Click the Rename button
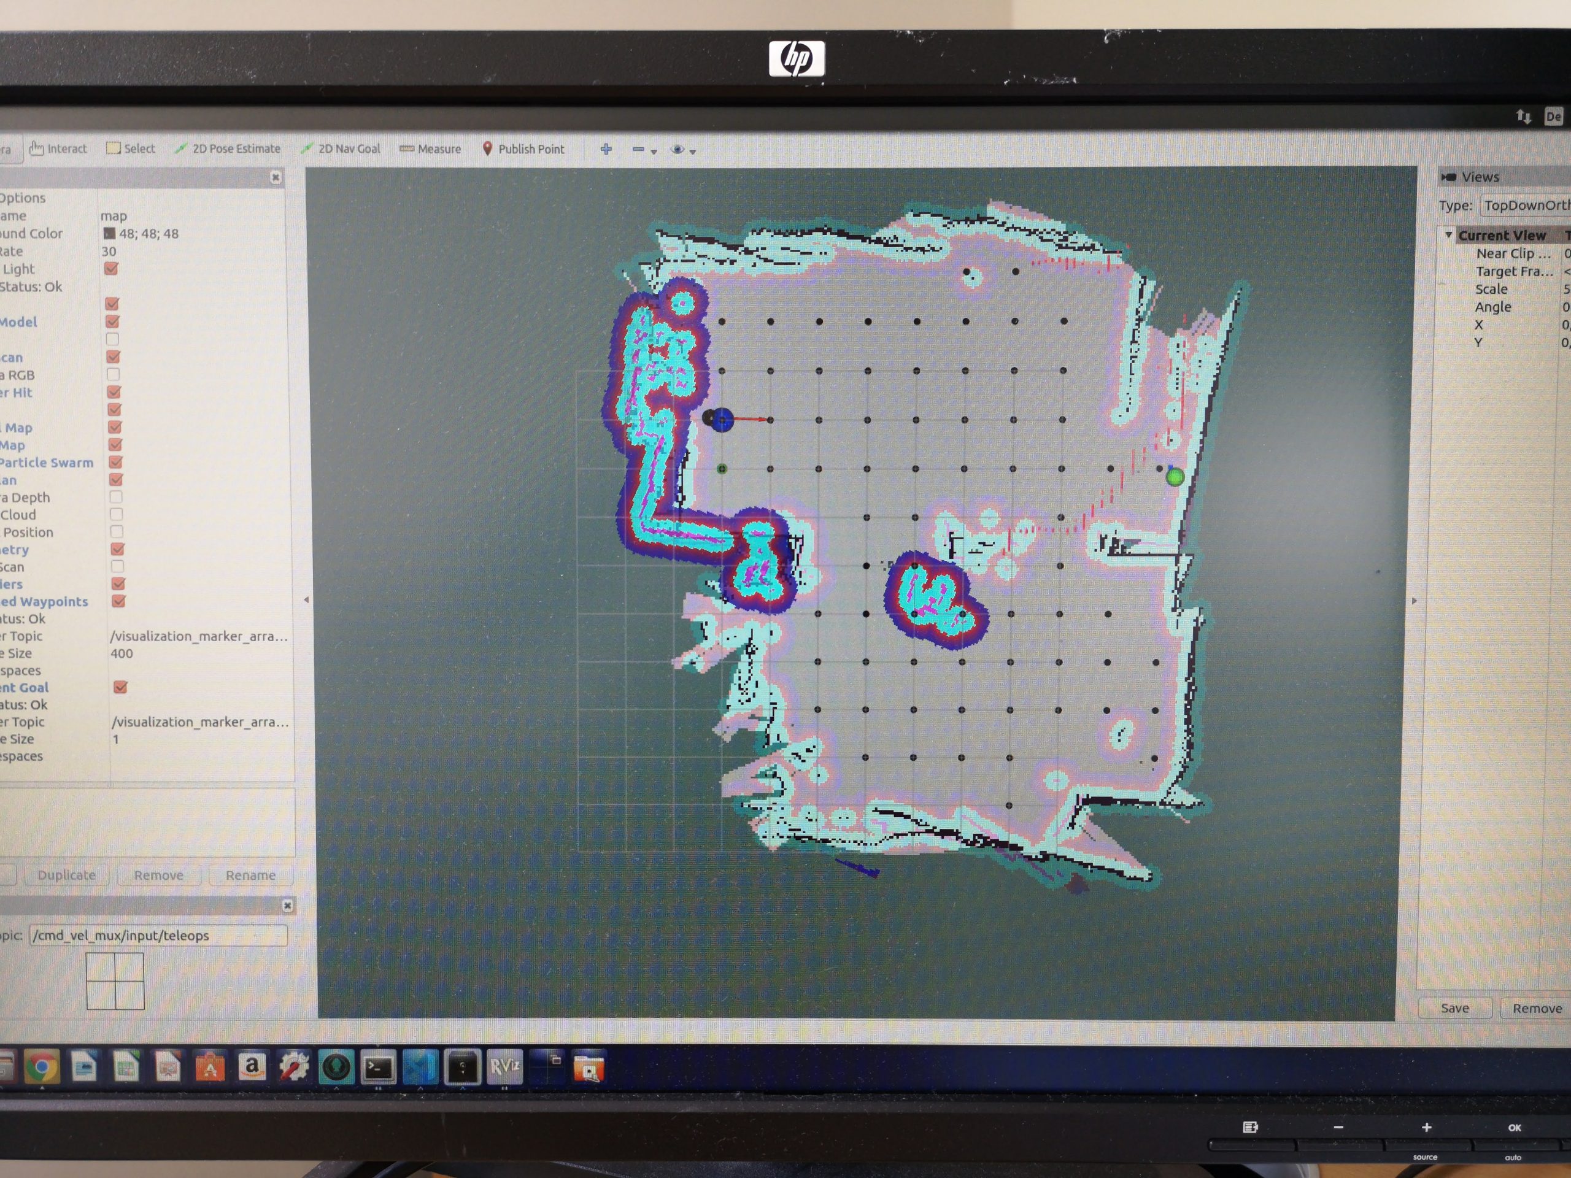 click(x=251, y=875)
